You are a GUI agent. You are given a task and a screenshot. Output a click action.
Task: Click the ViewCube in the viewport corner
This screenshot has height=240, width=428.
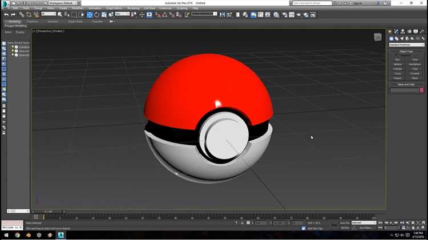(378, 37)
